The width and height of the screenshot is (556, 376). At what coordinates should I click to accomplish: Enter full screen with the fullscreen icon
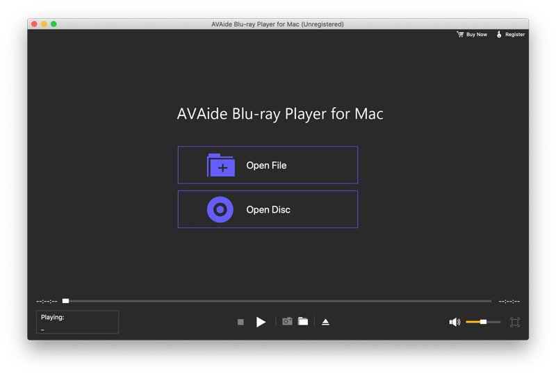(515, 322)
